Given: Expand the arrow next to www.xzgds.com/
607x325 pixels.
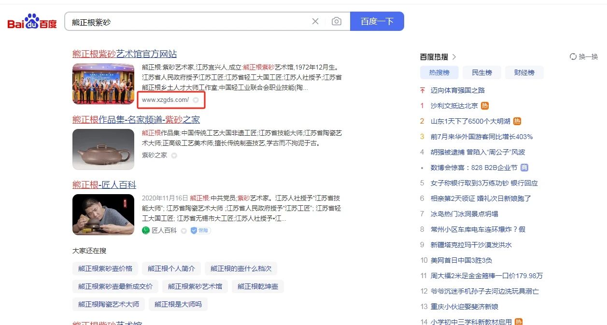Looking at the screenshot, I should tap(196, 100).
